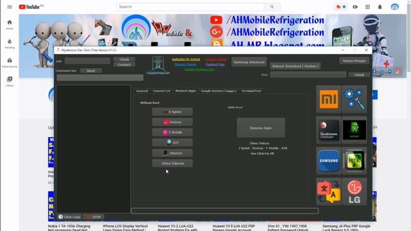Click the Adb input field
Viewport: 411px width, 231px height.
pos(87,61)
